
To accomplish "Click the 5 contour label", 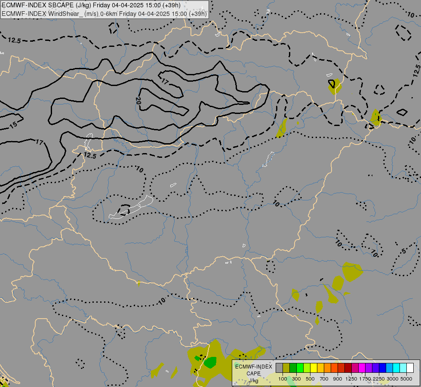I will point(403,251).
